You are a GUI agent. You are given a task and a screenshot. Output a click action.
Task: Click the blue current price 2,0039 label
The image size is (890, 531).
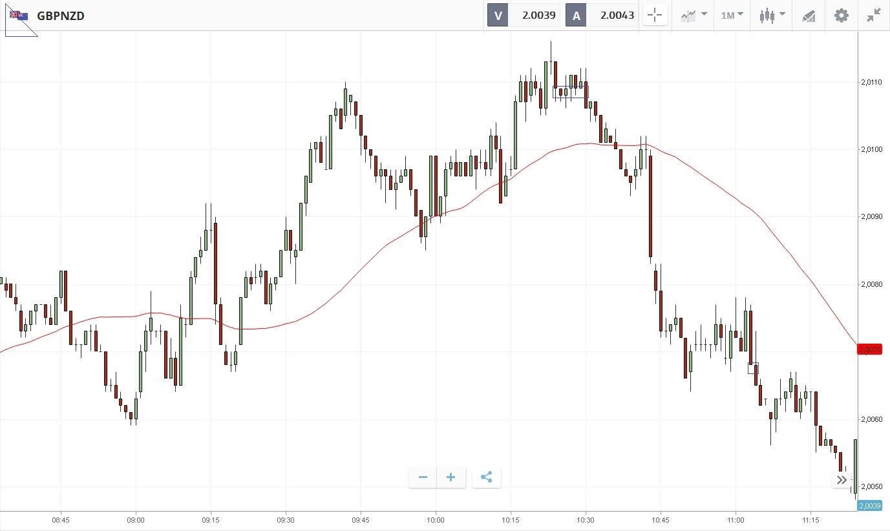click(x=869, y=506)
